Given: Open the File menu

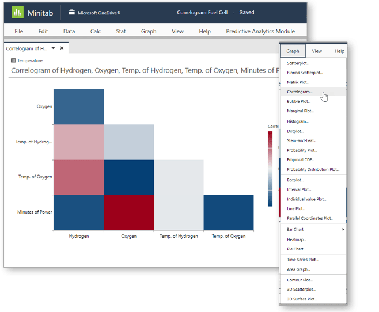Looking at the screenshot, I should pyautogui.click(x=18, y=31).
